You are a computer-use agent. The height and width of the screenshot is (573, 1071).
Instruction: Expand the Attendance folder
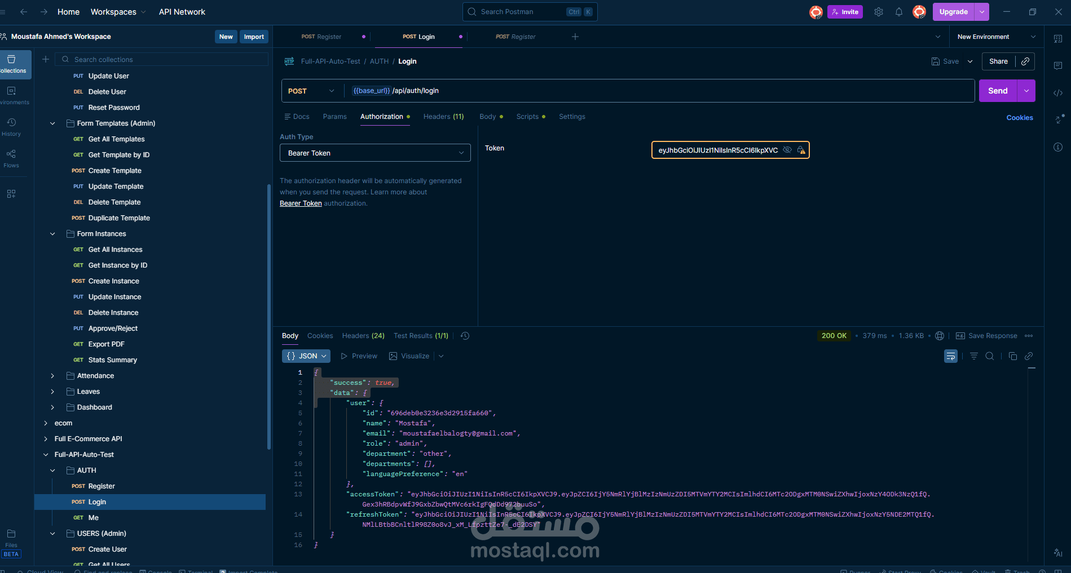click(52, 376)
